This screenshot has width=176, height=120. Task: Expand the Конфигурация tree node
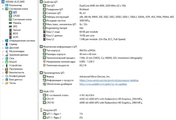(x=3, y=76)
